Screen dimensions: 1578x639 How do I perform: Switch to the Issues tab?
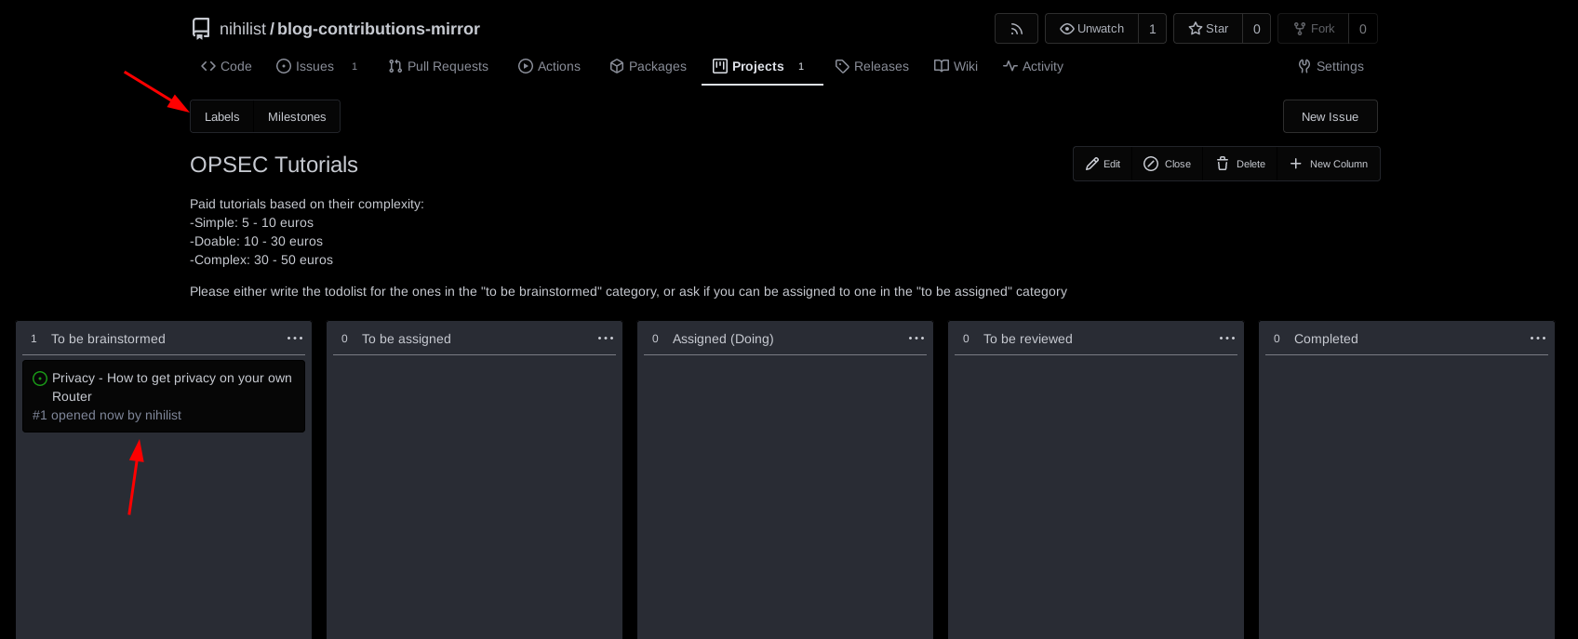point(306,66)
